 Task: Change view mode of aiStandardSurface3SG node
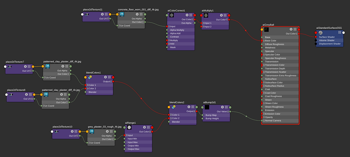(x=340, y=32)
